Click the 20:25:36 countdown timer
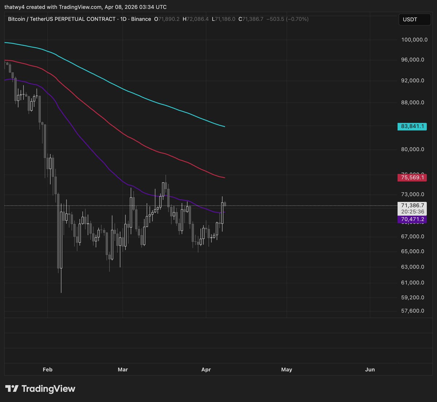437x402 pixels. pyautogui.click(x=412, y=212)
